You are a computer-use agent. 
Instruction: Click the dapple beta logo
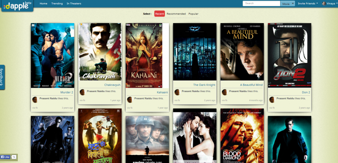click(17, 6)
